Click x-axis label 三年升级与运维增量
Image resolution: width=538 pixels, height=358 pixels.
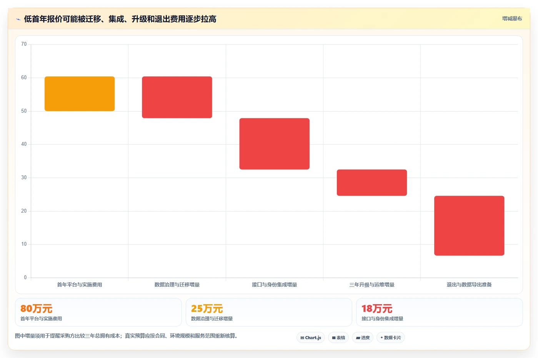tap(372, 285)
